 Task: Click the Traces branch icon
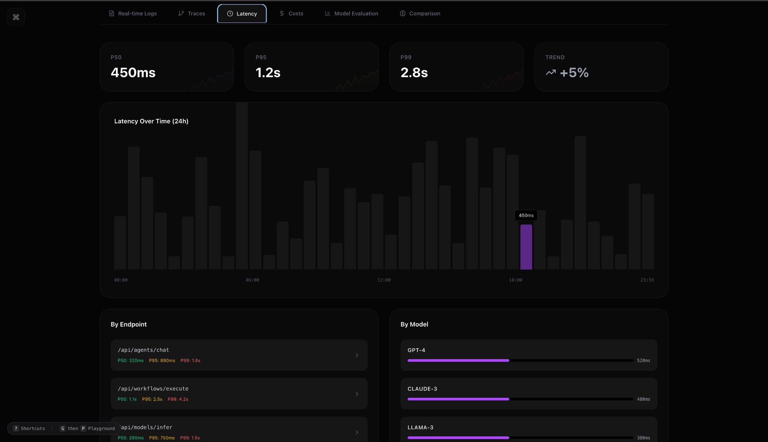(x=181, y=13)
